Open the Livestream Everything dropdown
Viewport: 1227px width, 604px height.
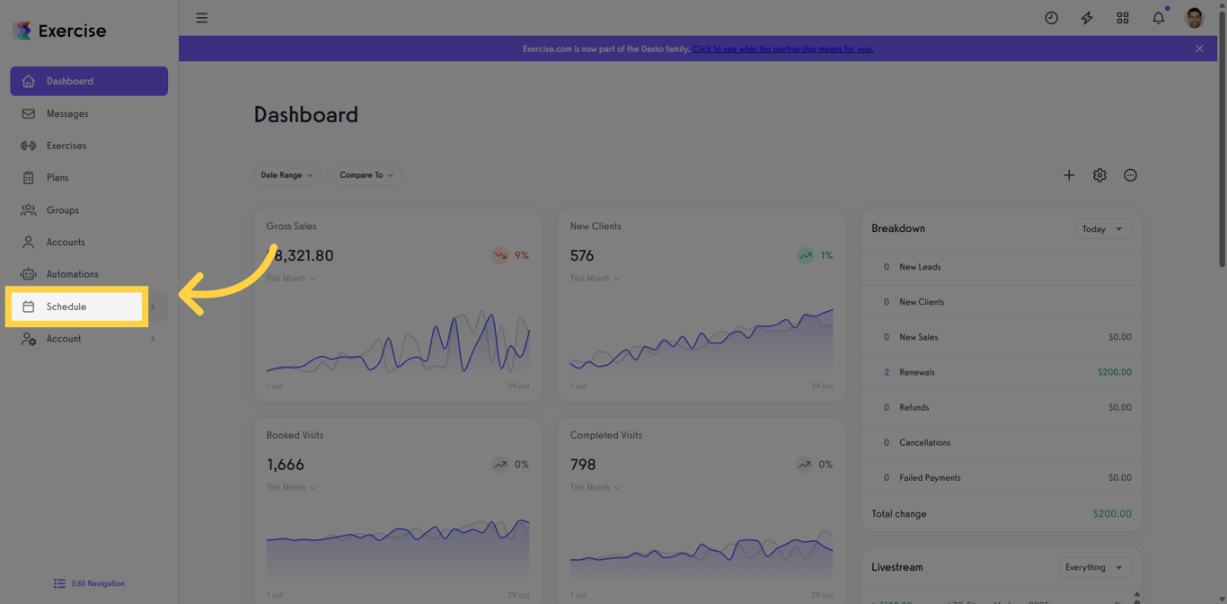(1094, 568)
